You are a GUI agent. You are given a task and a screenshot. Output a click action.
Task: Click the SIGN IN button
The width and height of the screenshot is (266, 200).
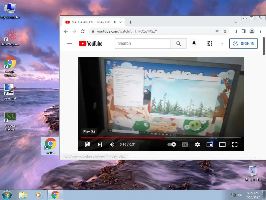point(243,43)
